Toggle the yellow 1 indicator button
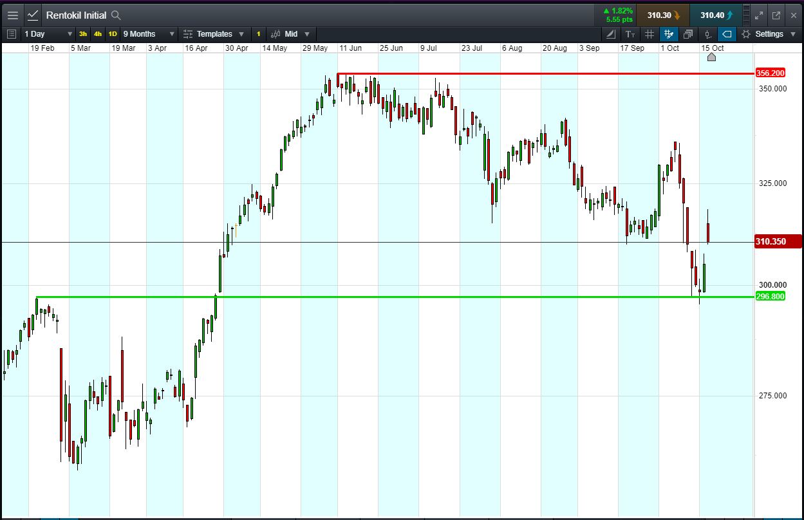804x520 pixels. 258,34
